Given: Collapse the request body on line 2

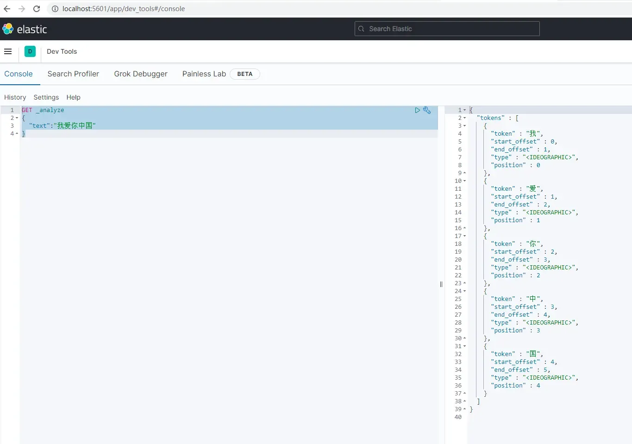Looking at the screenshot, I should coord(17,118).
